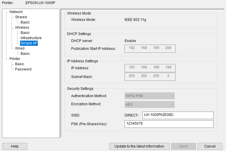
Task: Click the DIRECT- SSID prefix text
Action: point(132,115)
